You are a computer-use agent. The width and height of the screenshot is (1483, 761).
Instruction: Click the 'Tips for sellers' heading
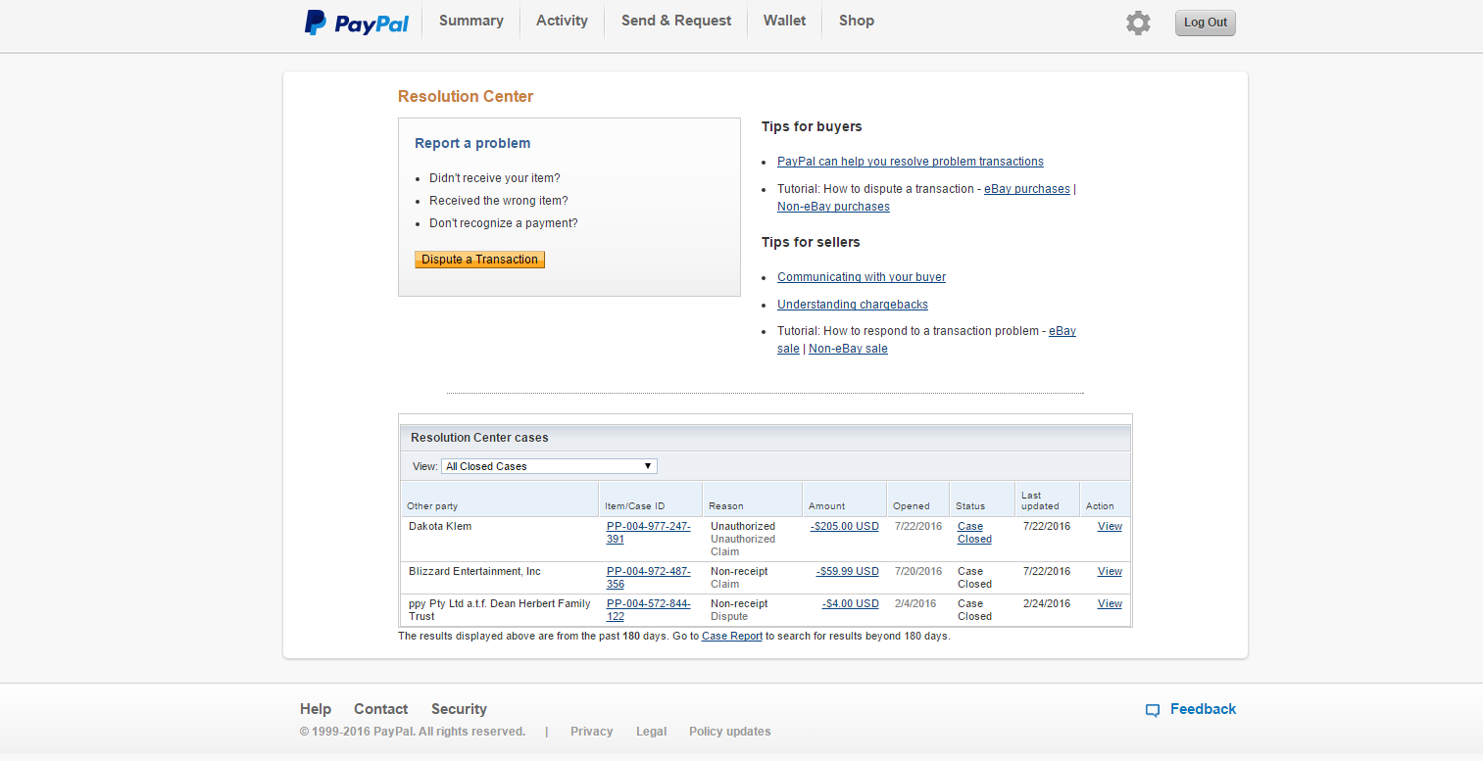pyautogui.click(x=811, y=242)
